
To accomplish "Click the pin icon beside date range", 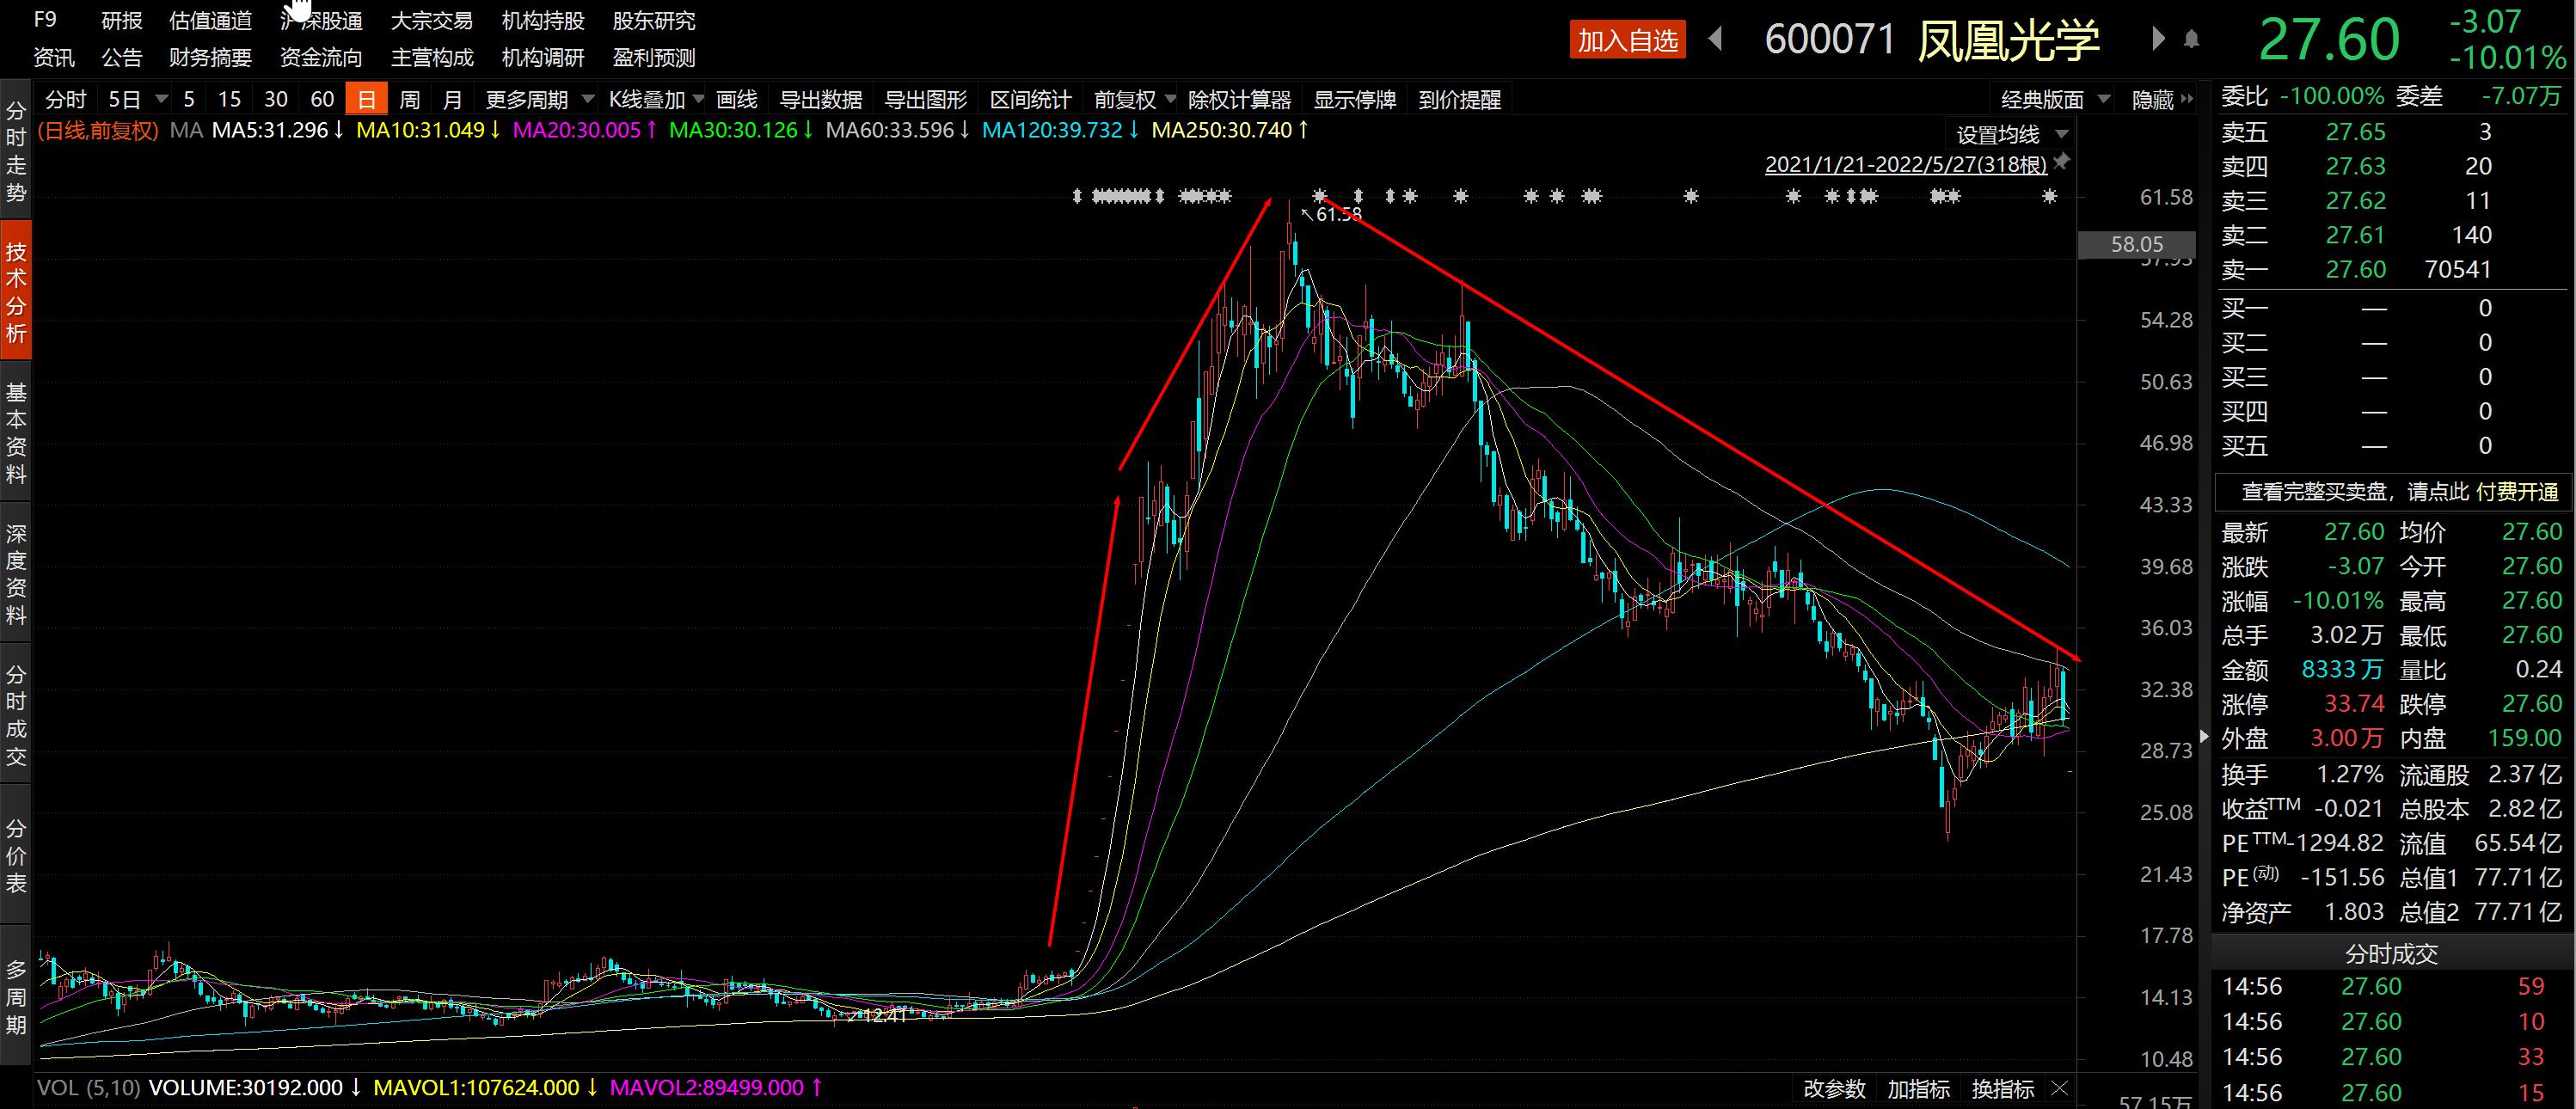I will [2063, 161].
